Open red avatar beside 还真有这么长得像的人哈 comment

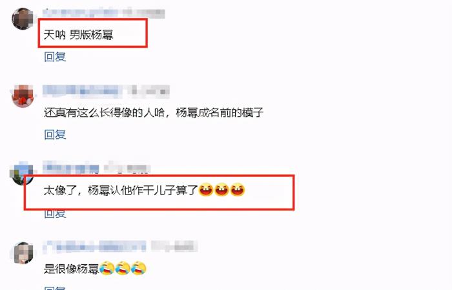point(23,96)
